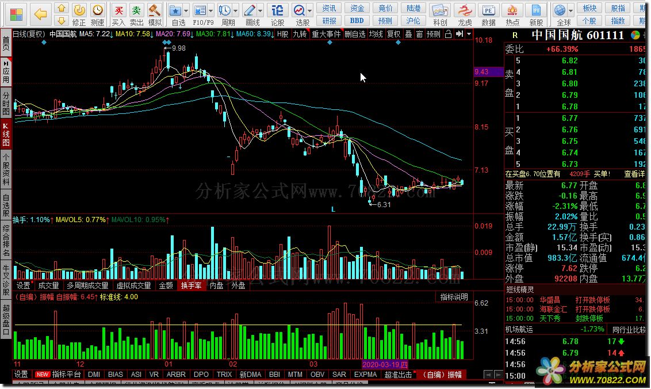Go back with the yellow left arrow
This screenshot has width=651, height=389.
tap(40, 14)
